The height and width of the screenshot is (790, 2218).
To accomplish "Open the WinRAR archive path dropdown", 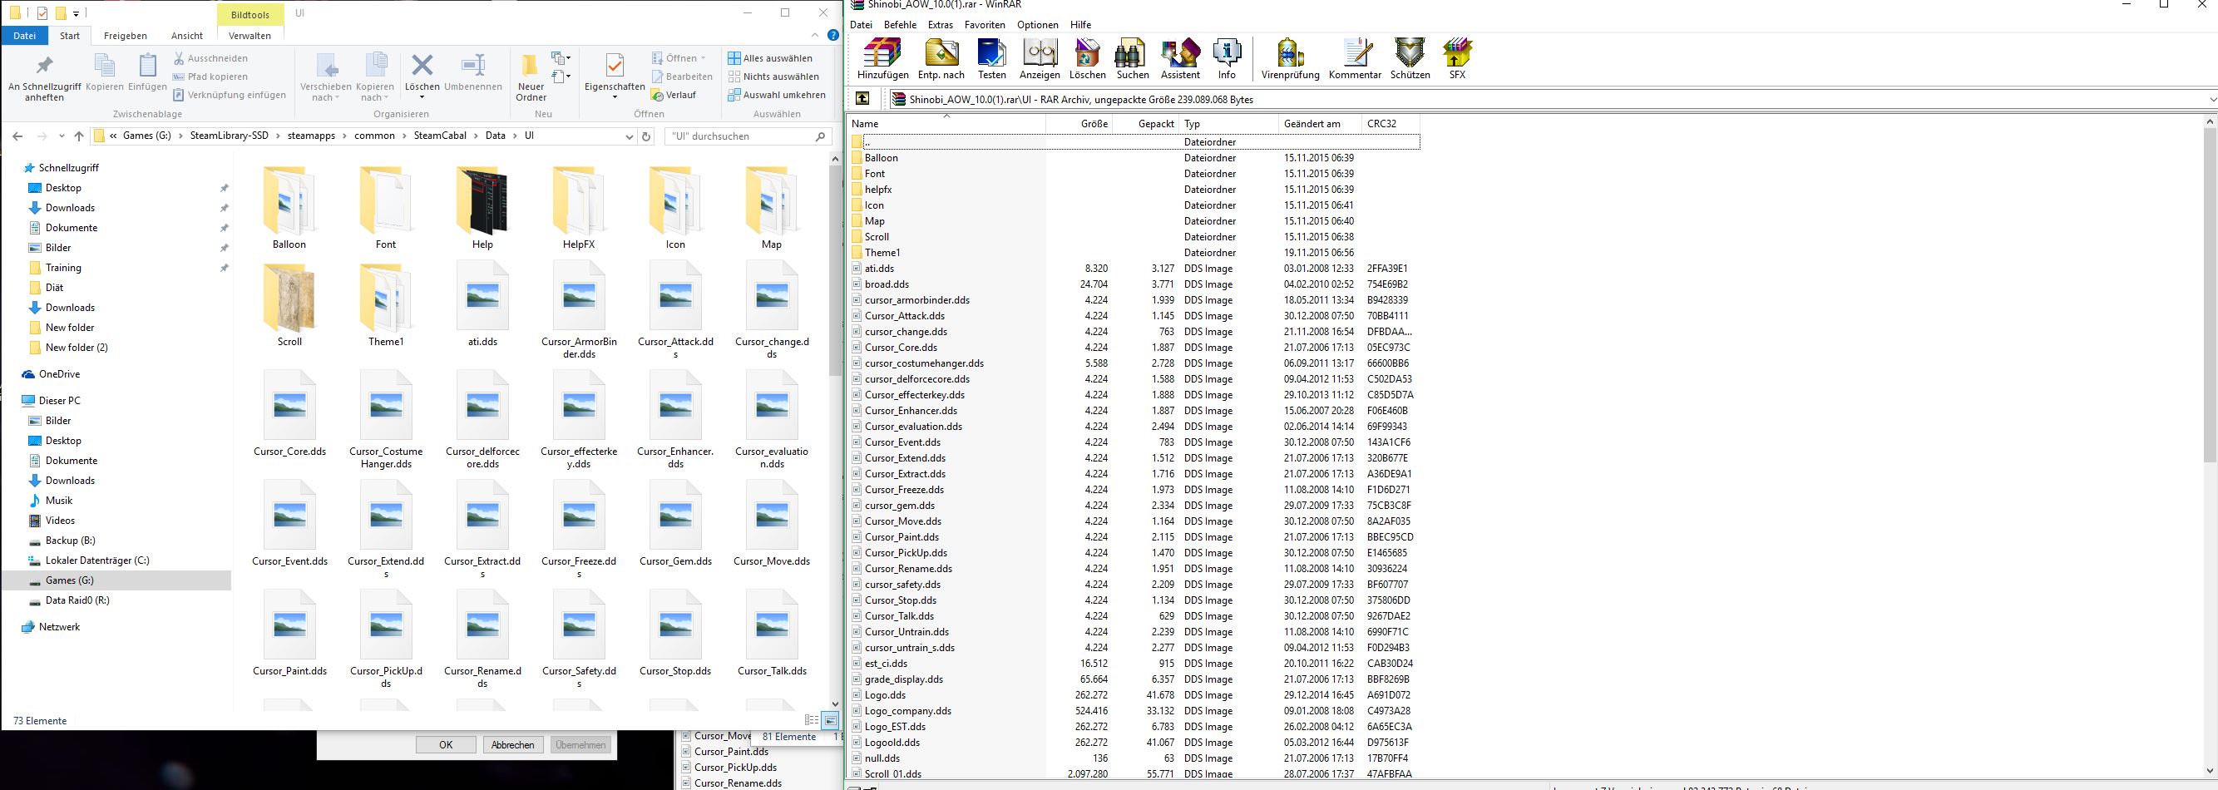I will pos(2212,100).
